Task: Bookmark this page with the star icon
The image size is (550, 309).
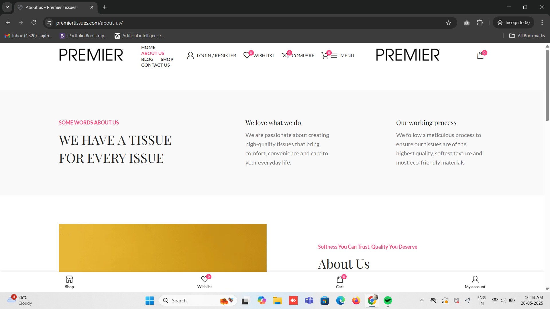Action: [449, 23]
